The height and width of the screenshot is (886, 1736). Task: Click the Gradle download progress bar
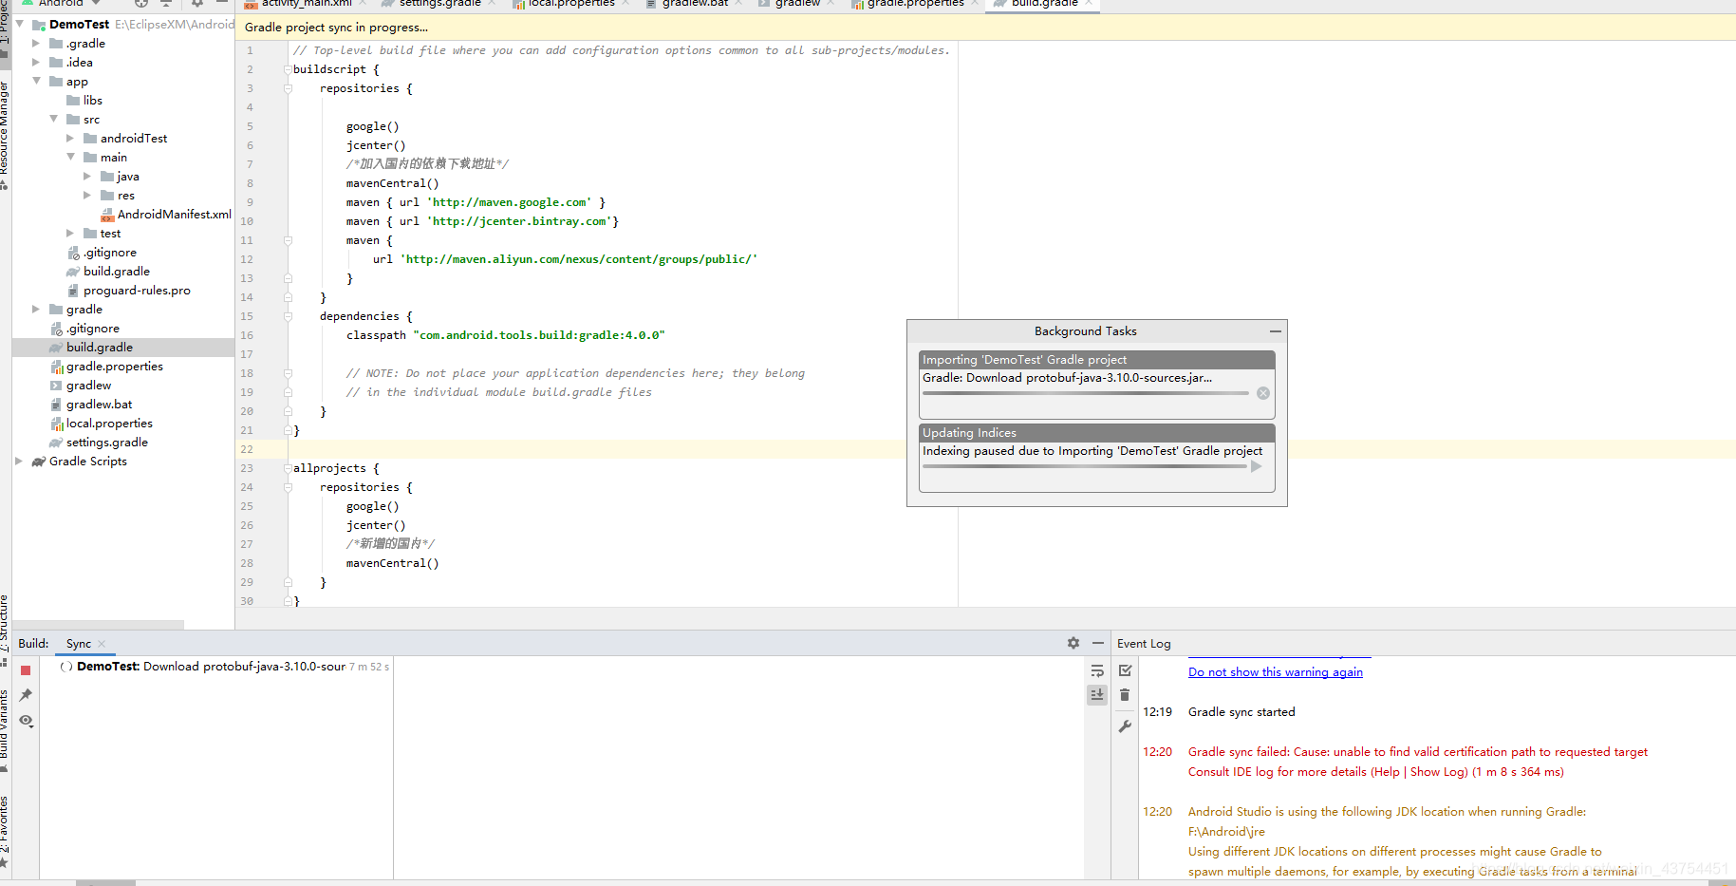tap(1085, 393)
